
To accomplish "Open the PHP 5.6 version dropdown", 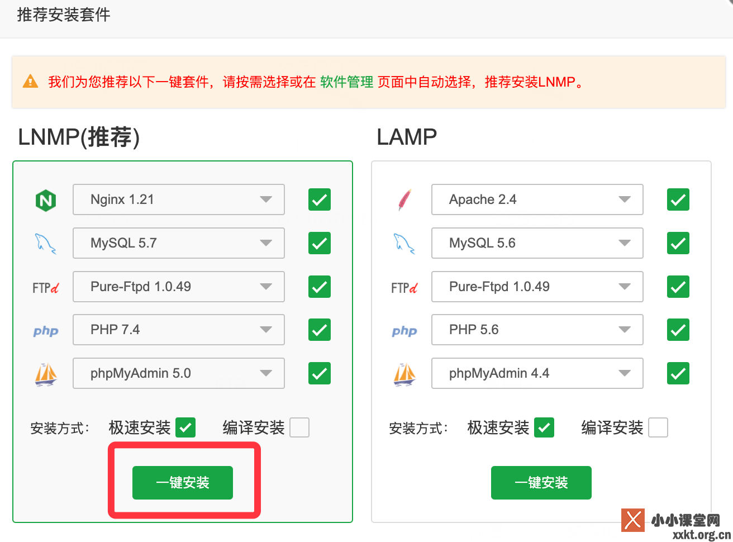I will click(537, 330).
